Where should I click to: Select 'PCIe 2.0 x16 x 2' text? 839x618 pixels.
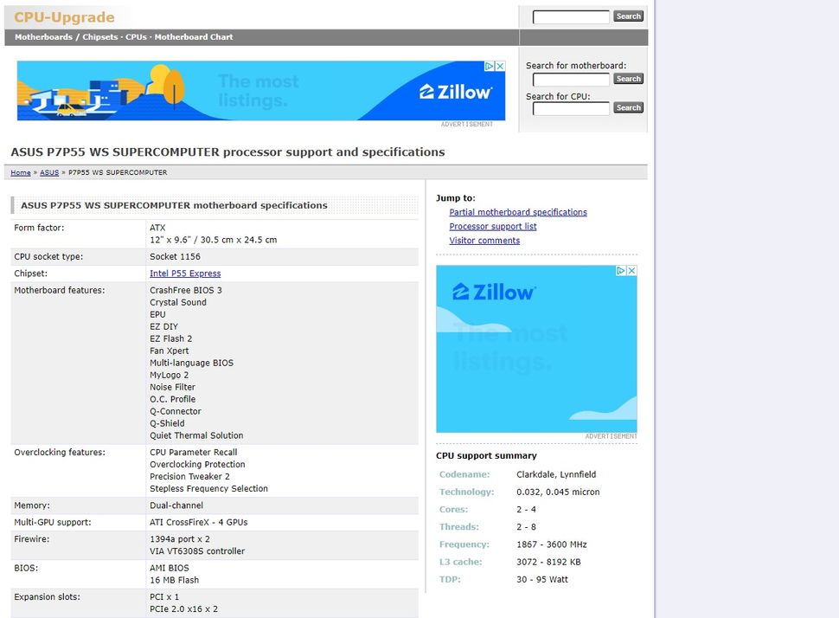pyautogui.click(x=183, y=608)
